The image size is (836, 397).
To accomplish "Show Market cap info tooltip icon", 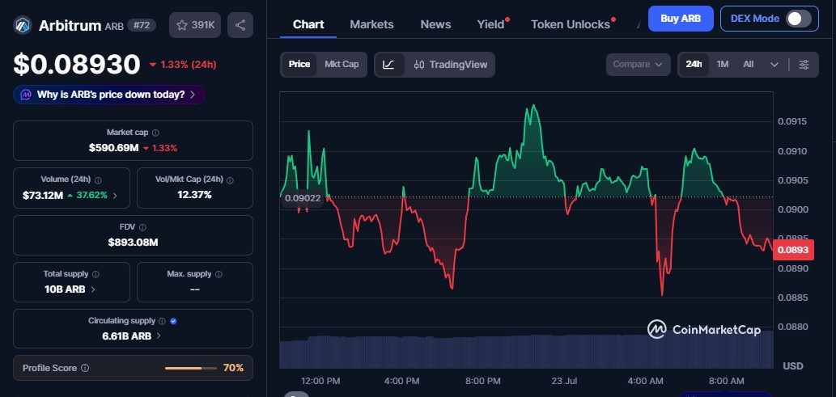I will coord(155,133).
